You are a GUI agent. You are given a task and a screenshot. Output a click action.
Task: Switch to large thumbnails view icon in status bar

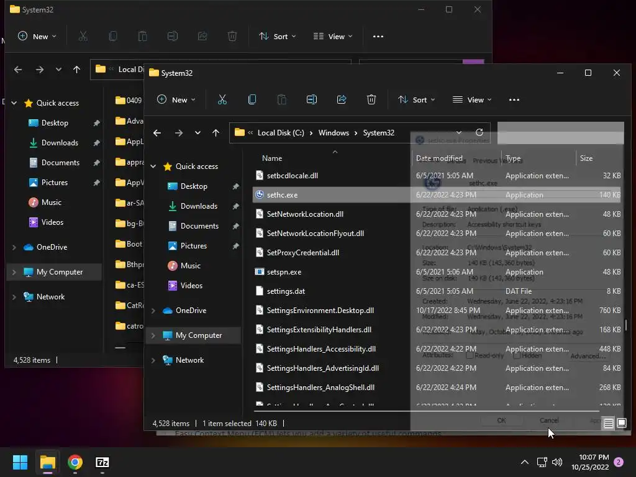[621, 424]
